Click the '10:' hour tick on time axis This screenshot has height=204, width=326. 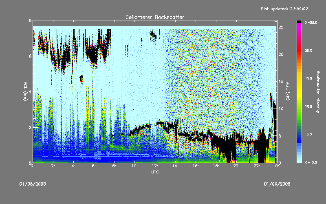tap(135, 166)
